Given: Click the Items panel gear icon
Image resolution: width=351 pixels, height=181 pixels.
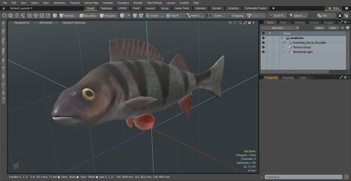Looking at the screenshot, I should point(345,22).
